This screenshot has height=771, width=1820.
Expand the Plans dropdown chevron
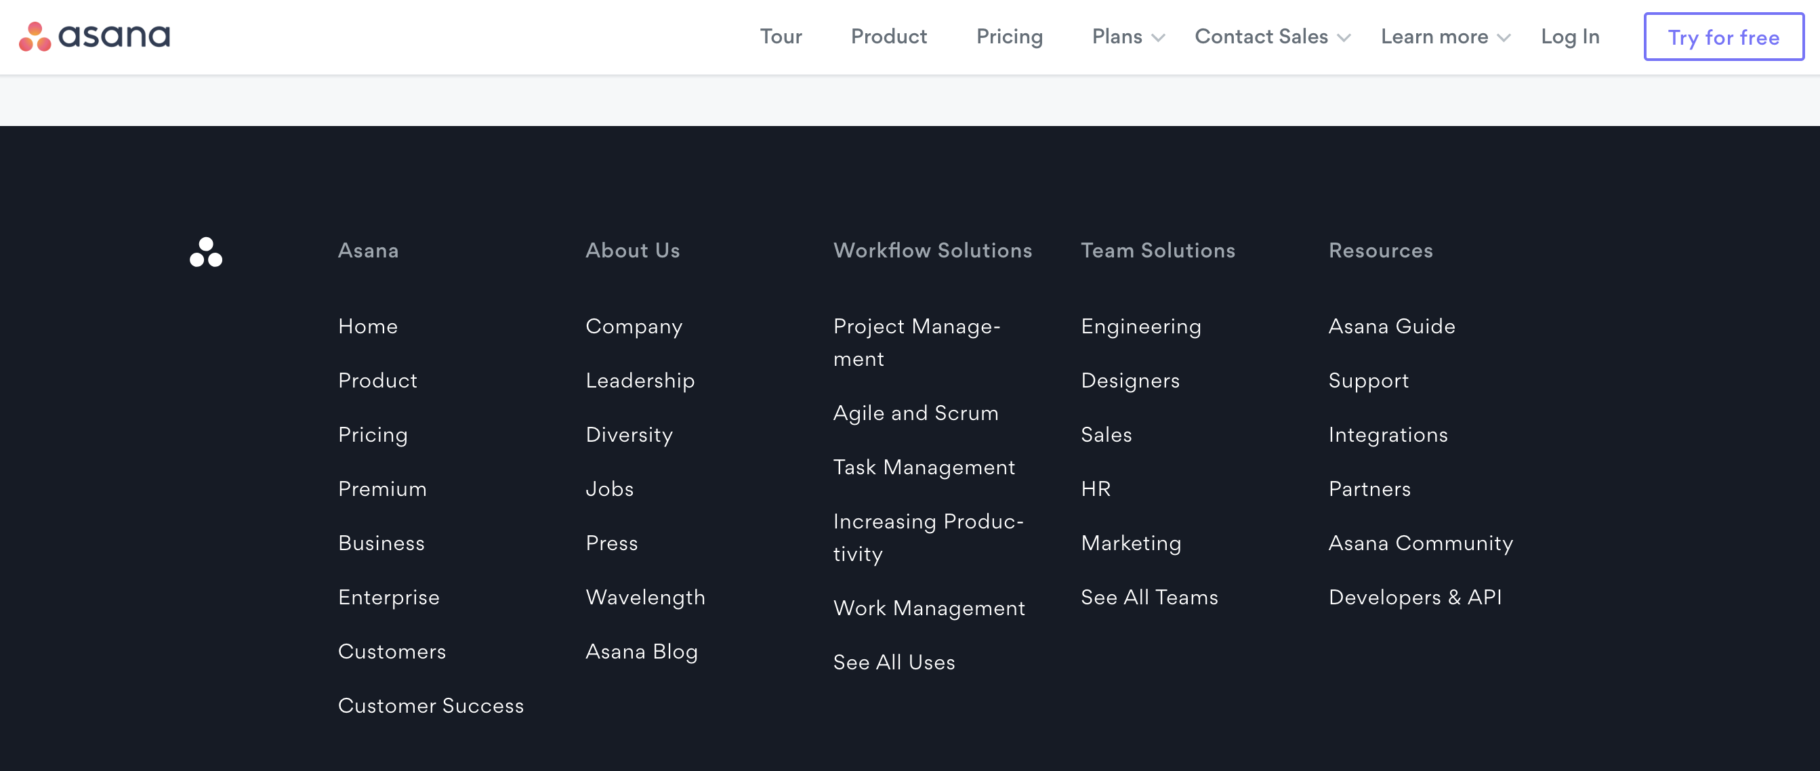tap(1158, 37)
